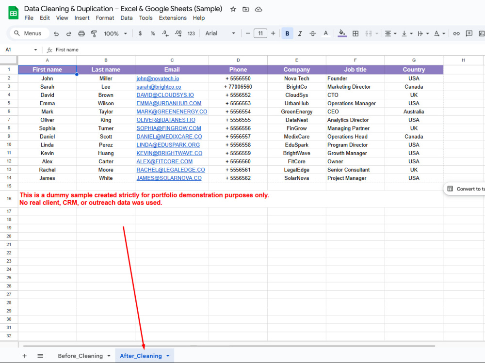Open the Arial font dropdown
The width and height of the screenshot is (485, 363).
coord(220,33)
